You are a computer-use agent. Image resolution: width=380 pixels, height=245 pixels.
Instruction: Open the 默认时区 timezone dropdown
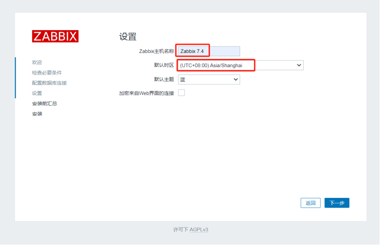tap(241, 65)
